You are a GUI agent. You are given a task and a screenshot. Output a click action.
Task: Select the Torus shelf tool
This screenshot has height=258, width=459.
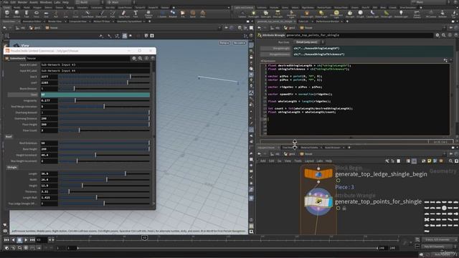coord(37,13)
